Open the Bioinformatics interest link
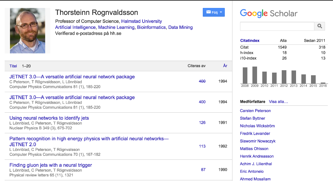The image size is (333, 181). (x=151, y=27)
